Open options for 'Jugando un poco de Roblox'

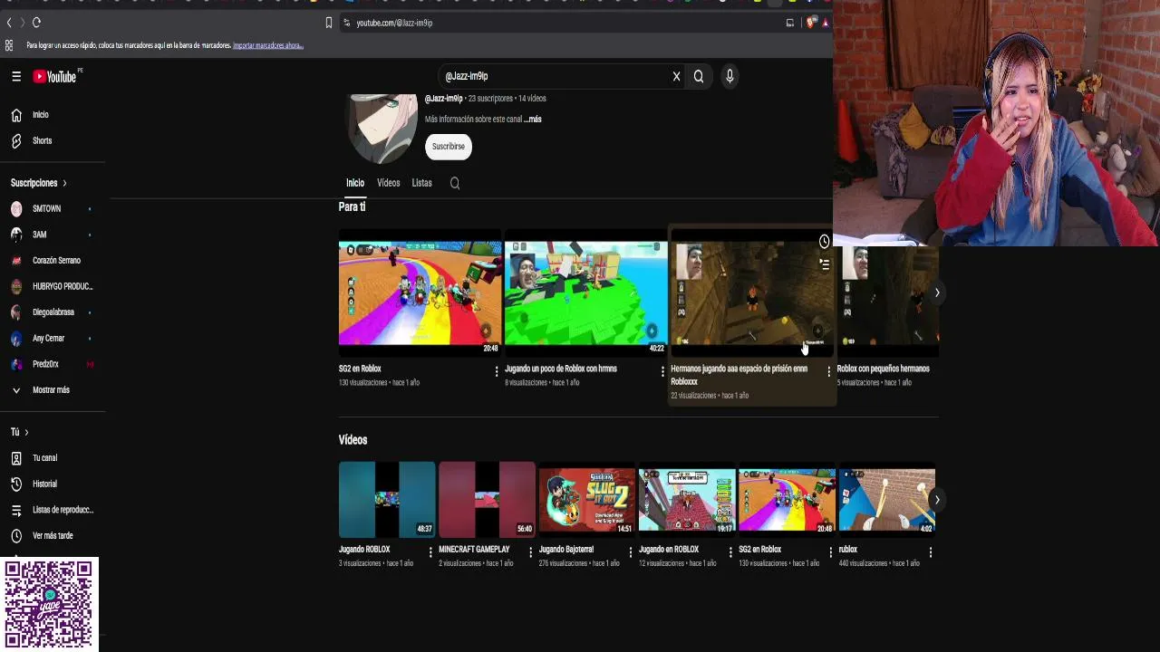662,371
